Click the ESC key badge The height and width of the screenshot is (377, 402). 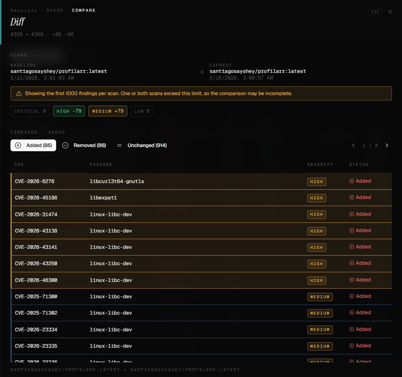click(375, 12)
